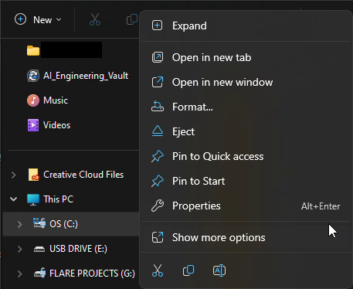The width and height of the screenshot is (353, 289).
Task: Open the Music folder
Action: pyautogui.click(x=47, y=100)
